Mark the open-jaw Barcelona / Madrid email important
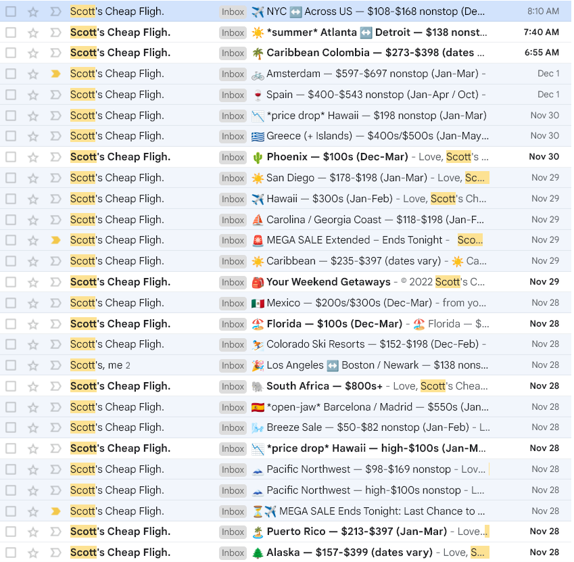 pos(55,406)
